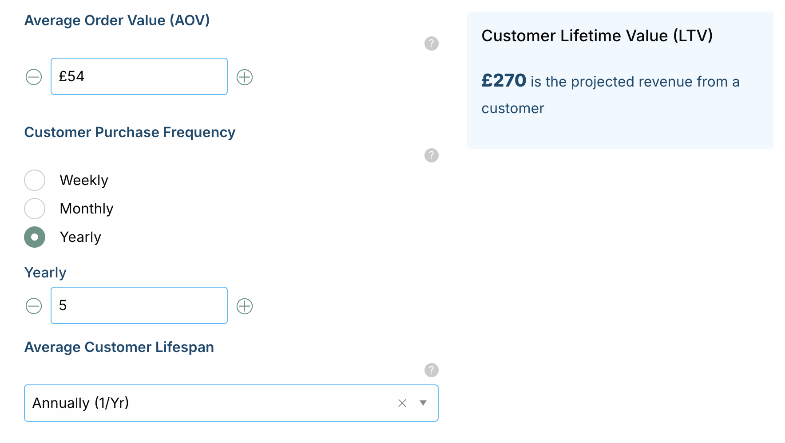Select the Weekly radio button
Screen dimensions: 785x443
tap(35, 180)
